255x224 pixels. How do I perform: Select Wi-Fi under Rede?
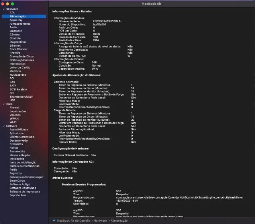pyautogui.click(x=13, y=122)
